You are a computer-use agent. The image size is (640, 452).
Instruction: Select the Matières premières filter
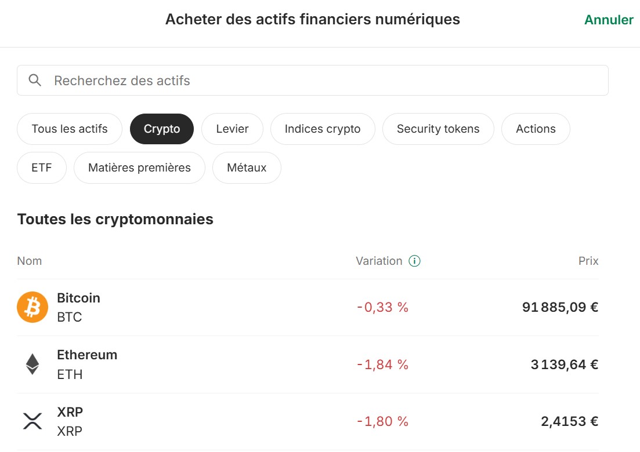[139, 167]
